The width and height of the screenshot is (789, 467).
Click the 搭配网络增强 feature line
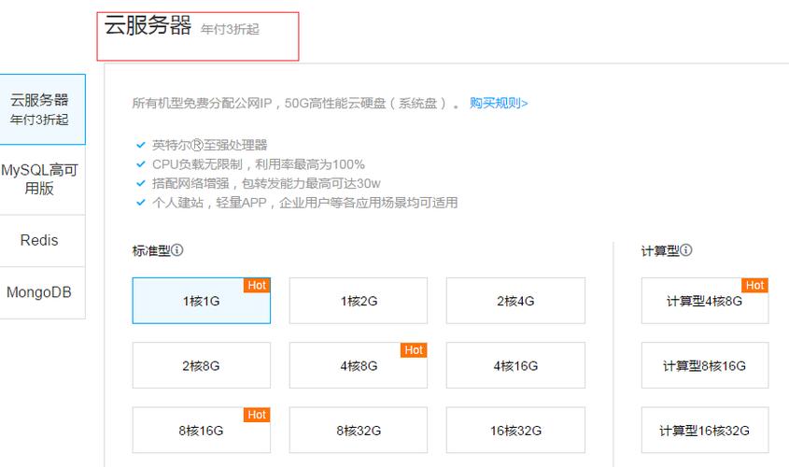point(266,183)
